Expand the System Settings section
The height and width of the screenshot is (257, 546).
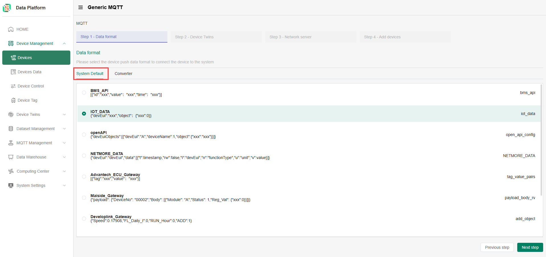pos(64,185)
